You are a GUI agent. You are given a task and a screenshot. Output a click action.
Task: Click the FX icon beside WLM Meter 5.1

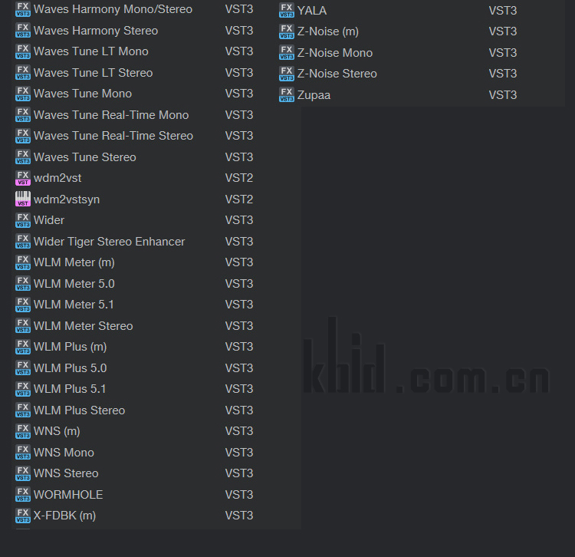tap(23, 305)
